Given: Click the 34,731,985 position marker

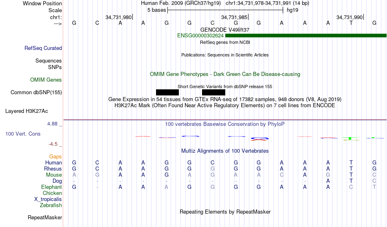Looking at the screenshot, I should (x=235, y=17).
